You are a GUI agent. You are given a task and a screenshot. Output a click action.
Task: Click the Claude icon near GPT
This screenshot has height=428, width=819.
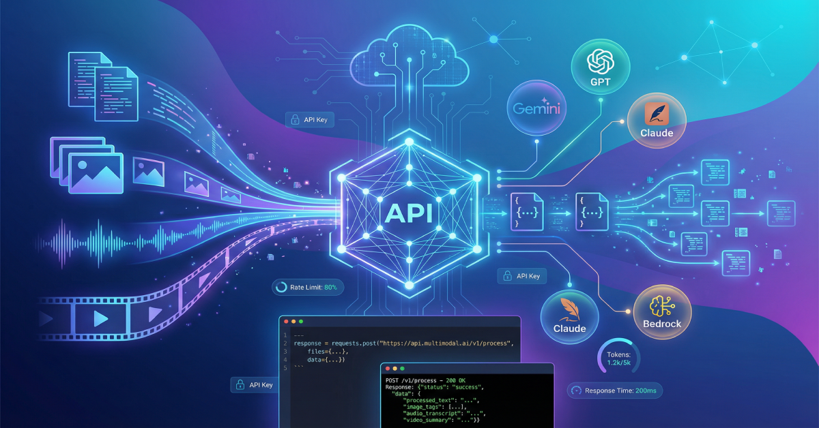(656, 121)
